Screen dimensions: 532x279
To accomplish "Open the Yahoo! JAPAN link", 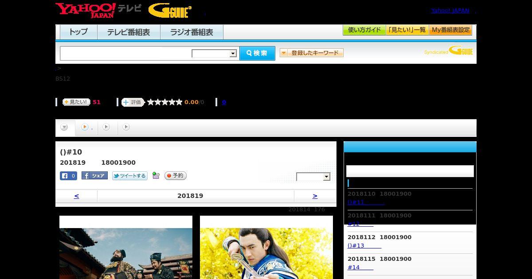I will (450, 11).
